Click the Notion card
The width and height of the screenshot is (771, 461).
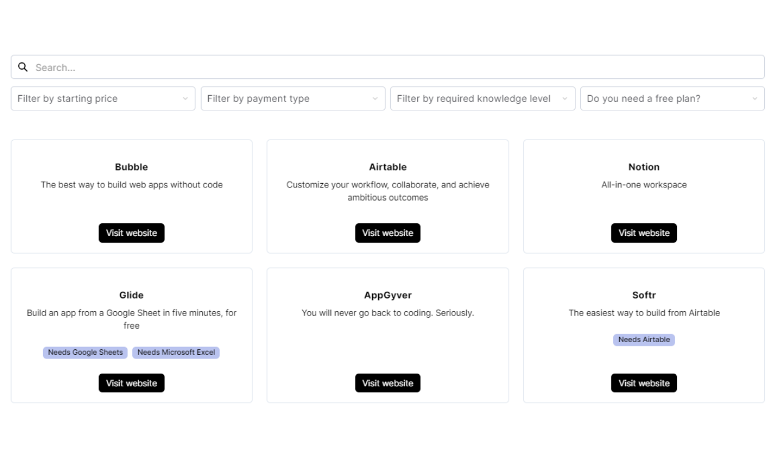pos(644,196)
